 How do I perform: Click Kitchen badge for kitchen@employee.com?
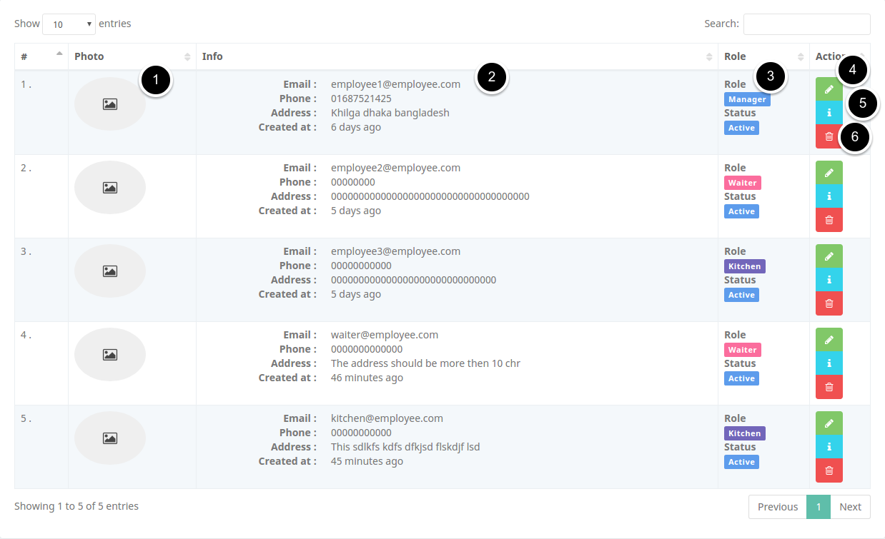coord(745,433)
